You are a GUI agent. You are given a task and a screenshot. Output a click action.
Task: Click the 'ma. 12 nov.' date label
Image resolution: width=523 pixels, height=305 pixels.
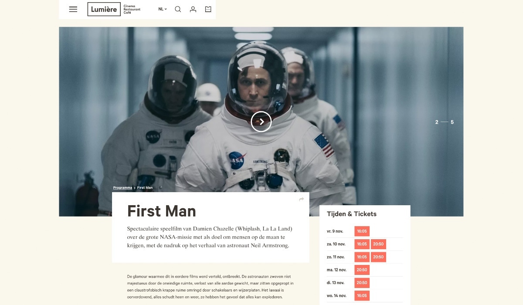tap(336, 270)
